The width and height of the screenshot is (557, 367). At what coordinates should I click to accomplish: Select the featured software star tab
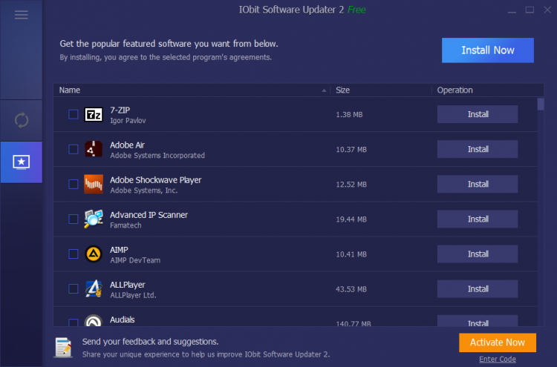click(x=22, y=162)
